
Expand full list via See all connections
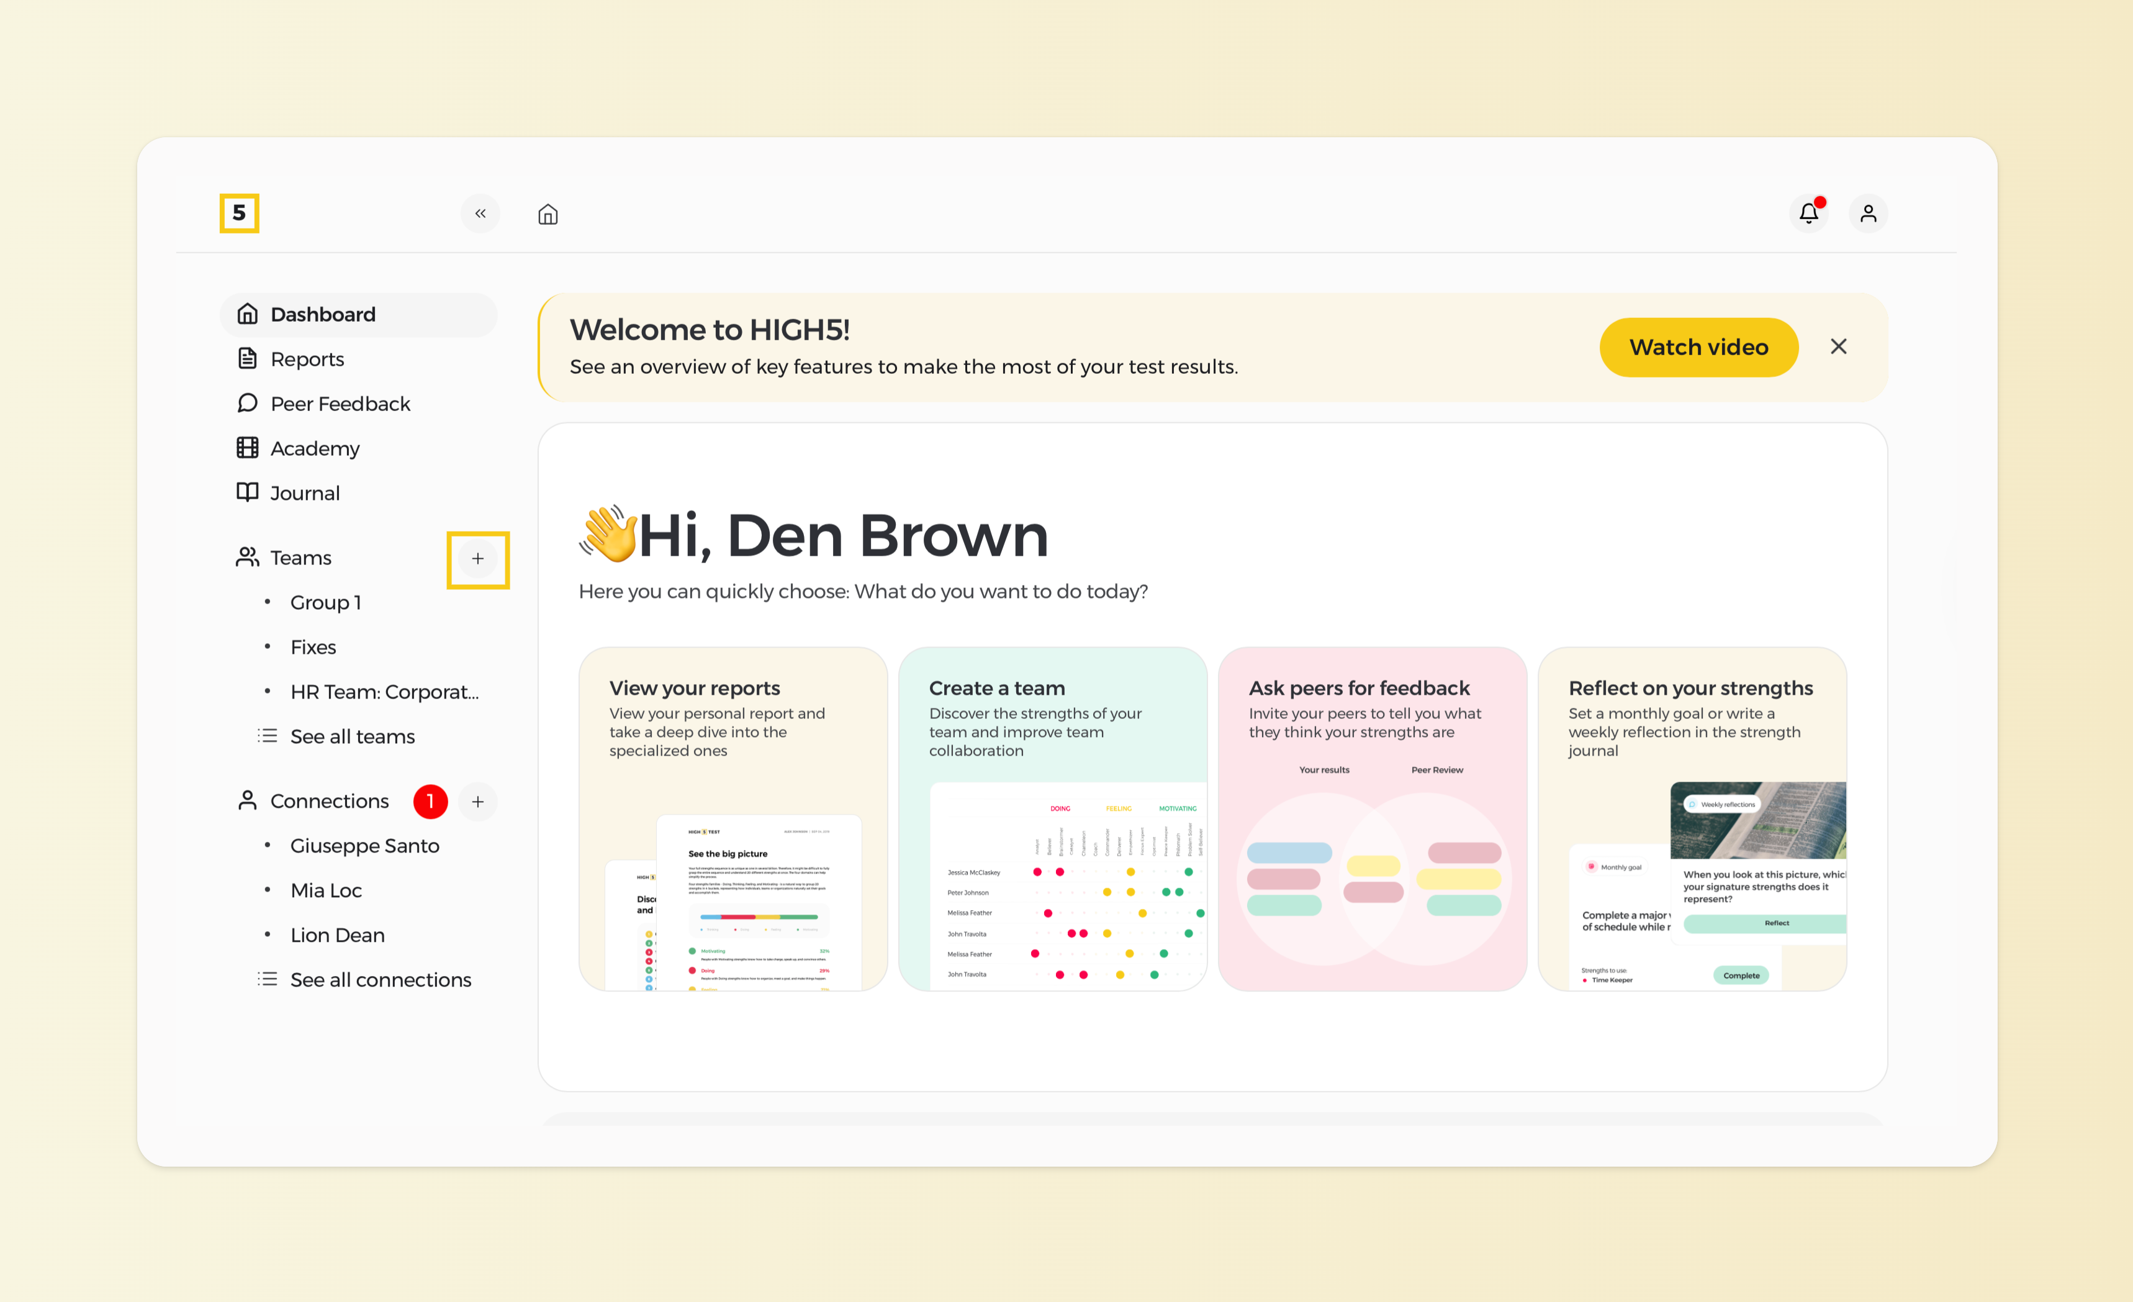point(380,979)
